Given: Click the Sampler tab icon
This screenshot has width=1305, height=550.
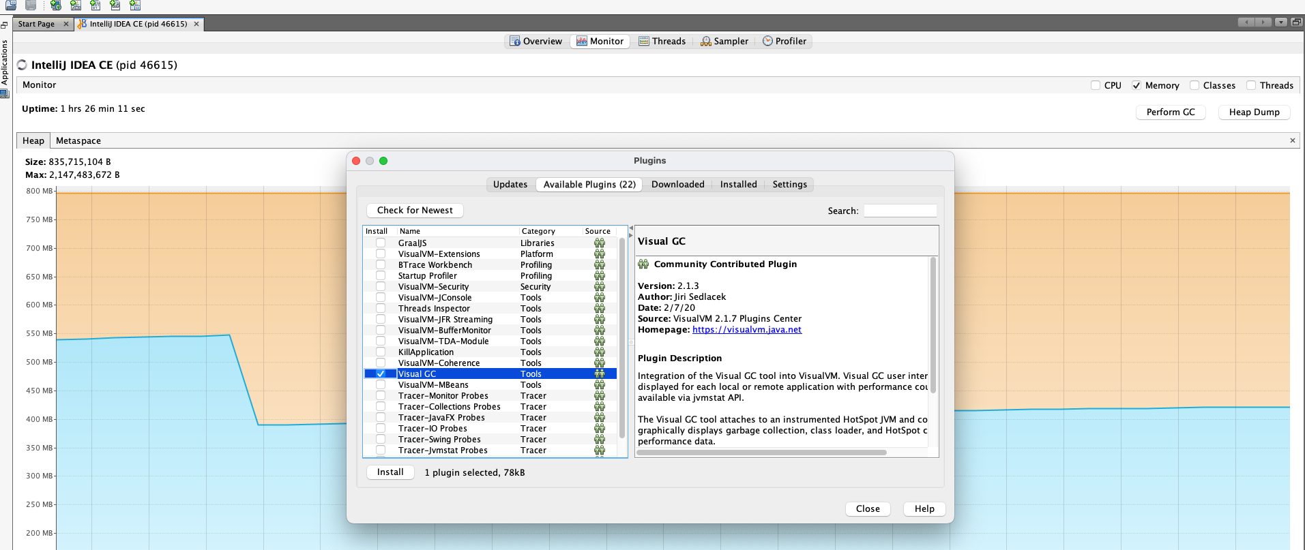Looking at the screenshot, I should pos(706,42).
